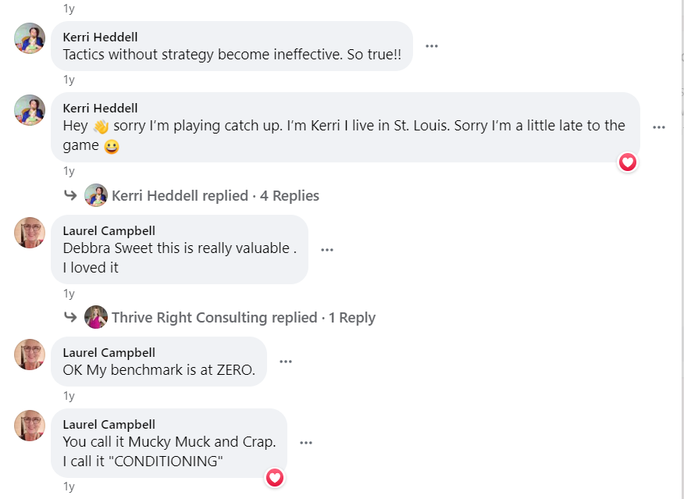Open Laurel Campbell name on 'benchmark' comment
The width and height of the screenshot is (684, 499).
109,352
